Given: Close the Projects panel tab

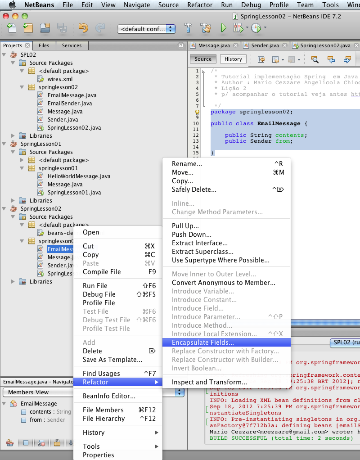Looking at the screenshot, I should pos(27,45).
